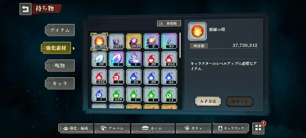Switch to the 呪物 tab

click(60, 65)
